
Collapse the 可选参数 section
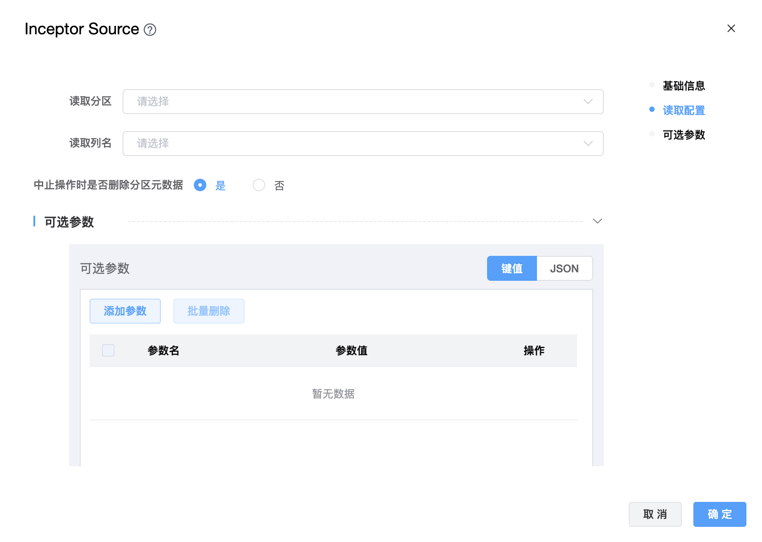point(597,221)
